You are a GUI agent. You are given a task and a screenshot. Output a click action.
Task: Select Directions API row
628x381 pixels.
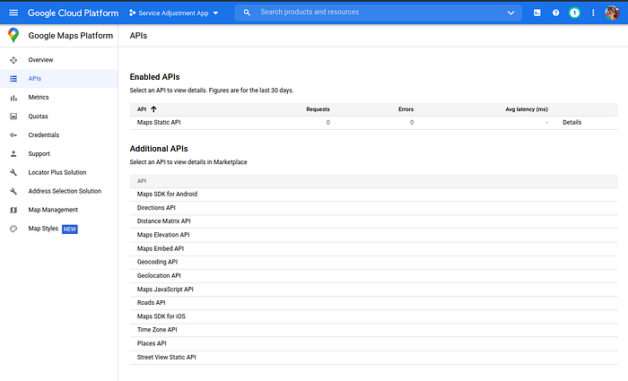tap(373, 208)
